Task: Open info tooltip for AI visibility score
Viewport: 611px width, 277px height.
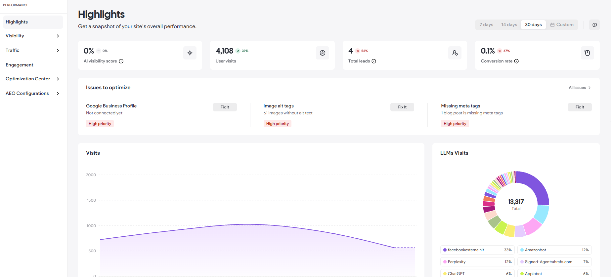Action: (x=121, y=61)
